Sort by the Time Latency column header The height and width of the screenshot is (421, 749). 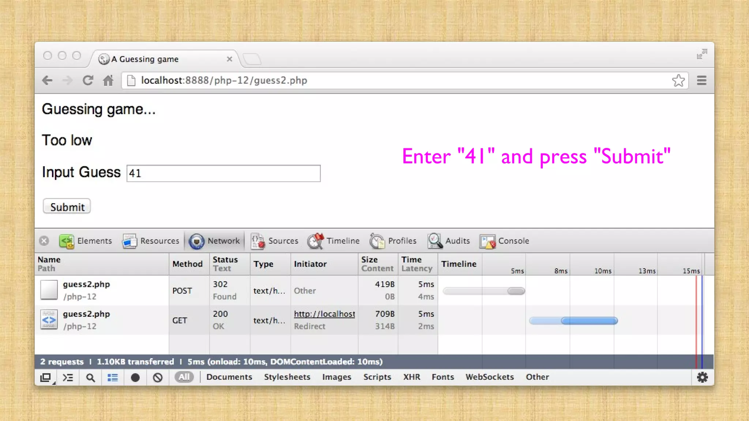coord(418,264)
